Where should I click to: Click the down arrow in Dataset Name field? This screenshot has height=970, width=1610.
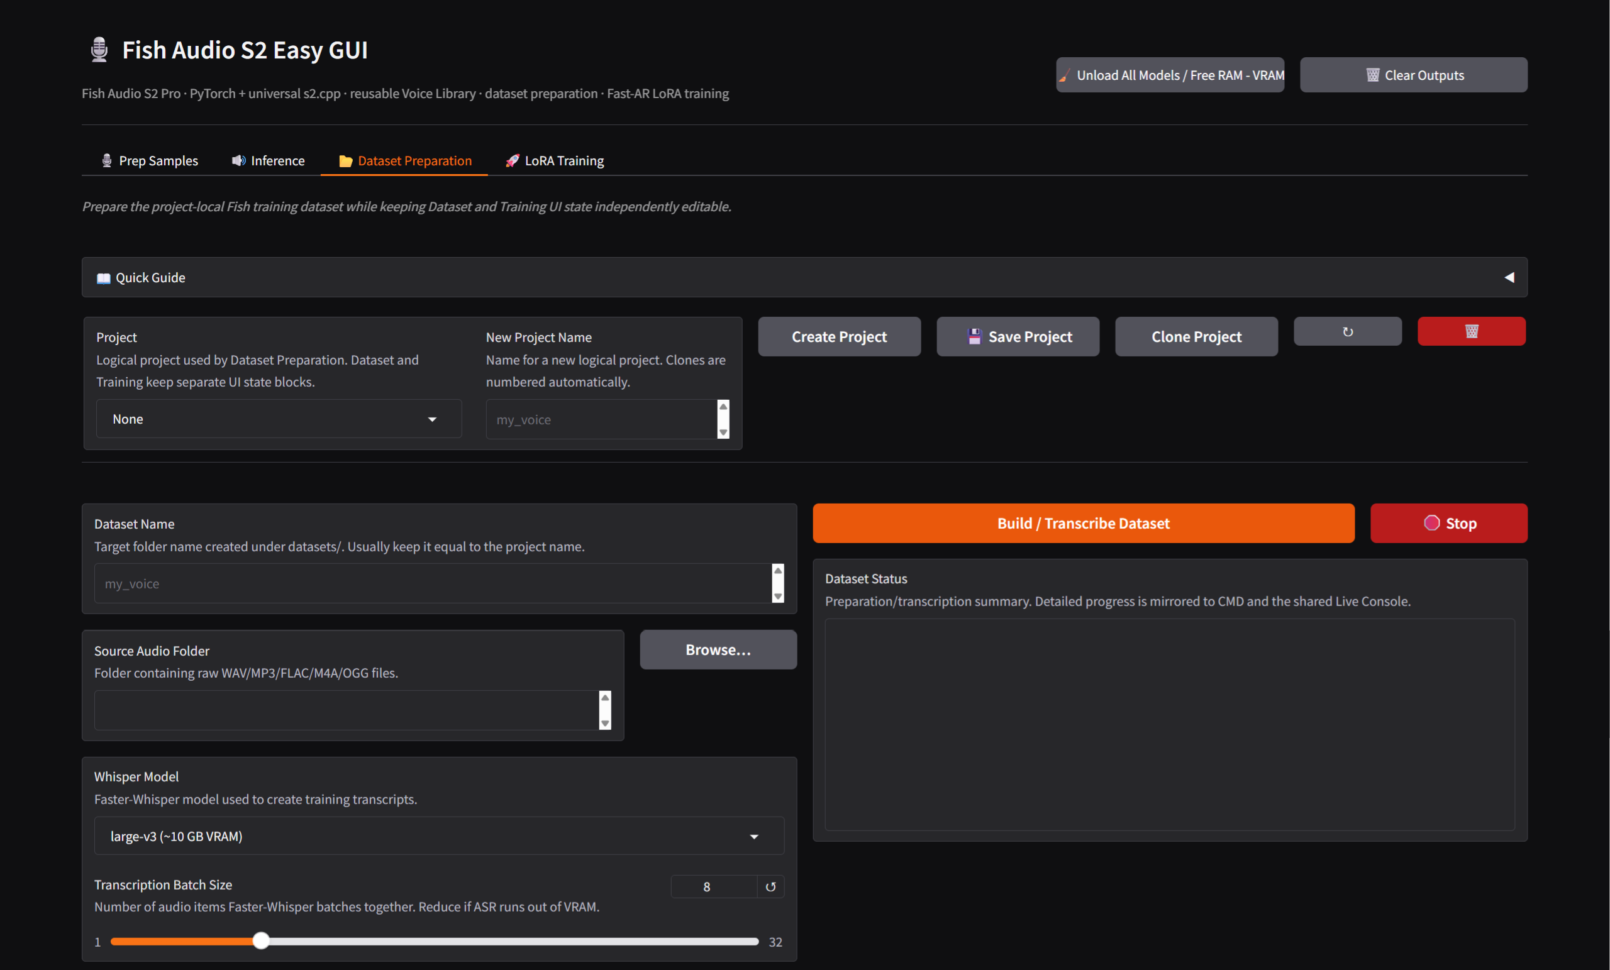(777, 597)
